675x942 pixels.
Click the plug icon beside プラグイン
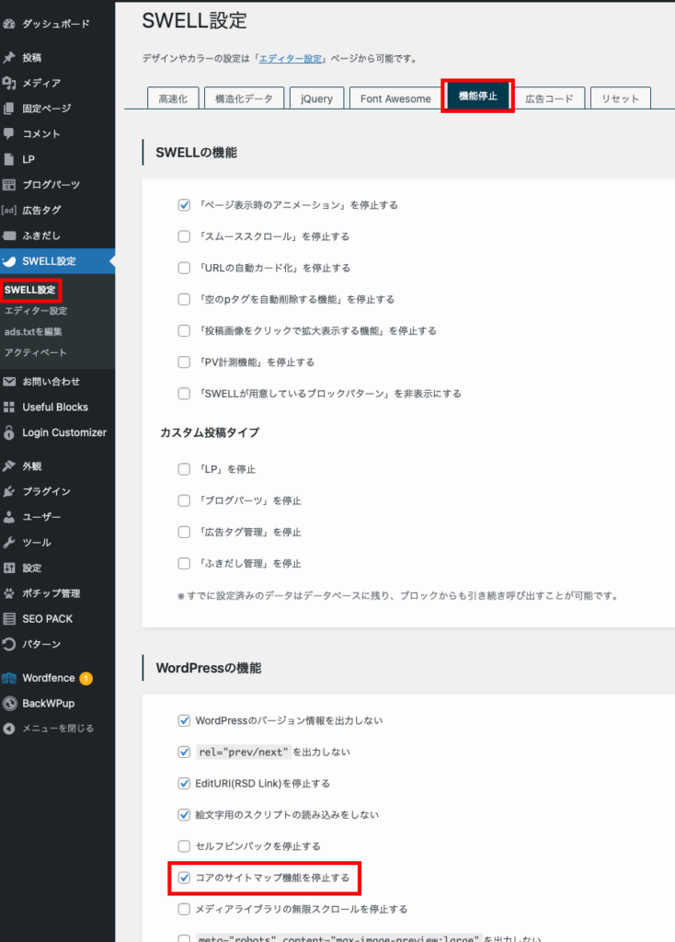tap(9, 491)
